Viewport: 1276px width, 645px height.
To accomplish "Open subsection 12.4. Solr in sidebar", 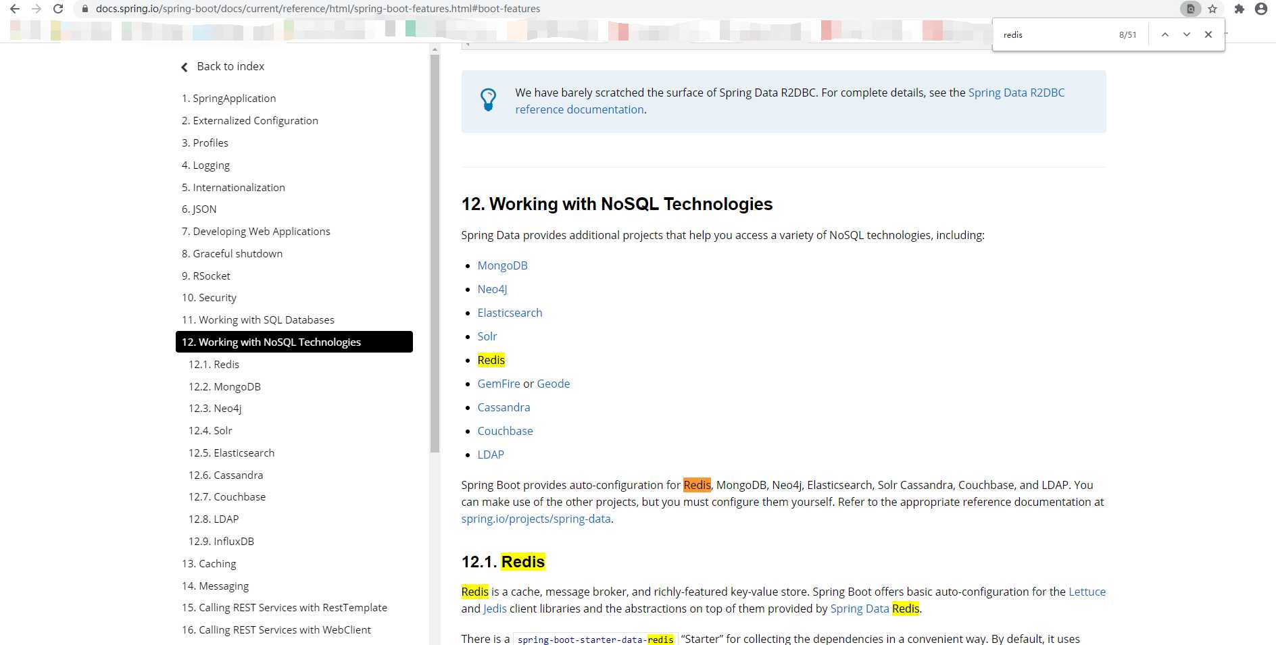I will point(210,431).
